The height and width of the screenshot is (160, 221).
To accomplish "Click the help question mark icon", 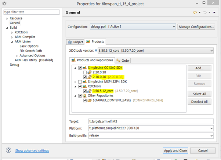I will coord(8,150).
